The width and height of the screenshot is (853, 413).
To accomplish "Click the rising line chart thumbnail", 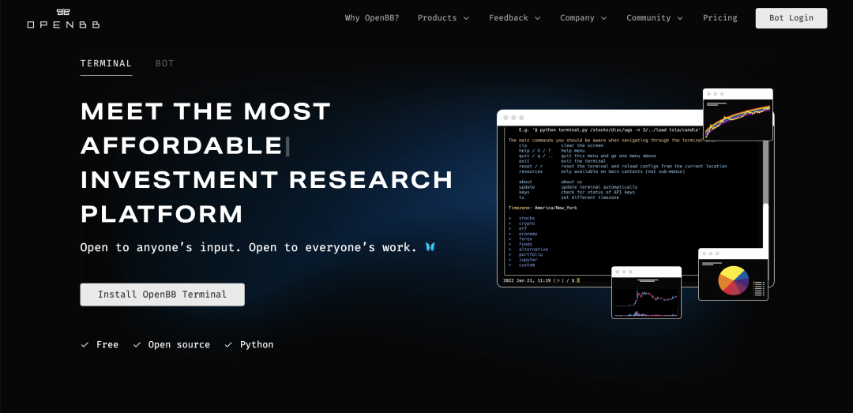I will pos(738,115).
